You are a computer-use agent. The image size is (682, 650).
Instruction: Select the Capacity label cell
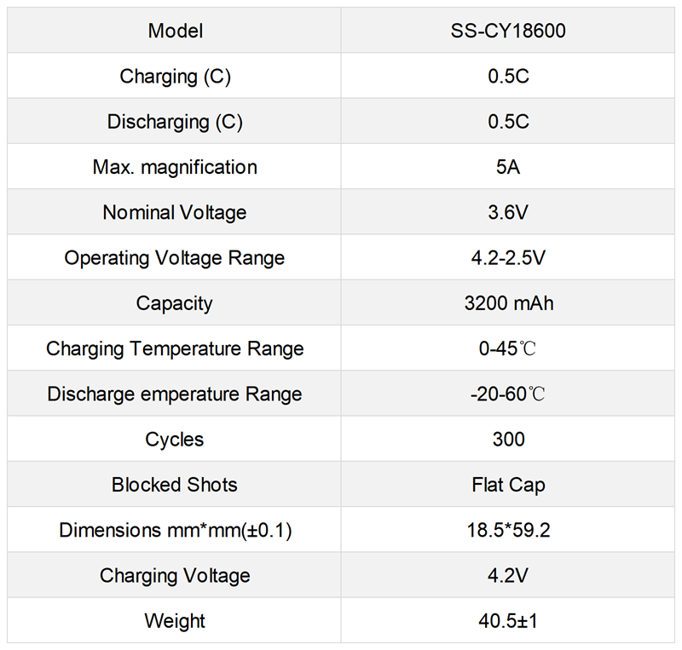175,303
